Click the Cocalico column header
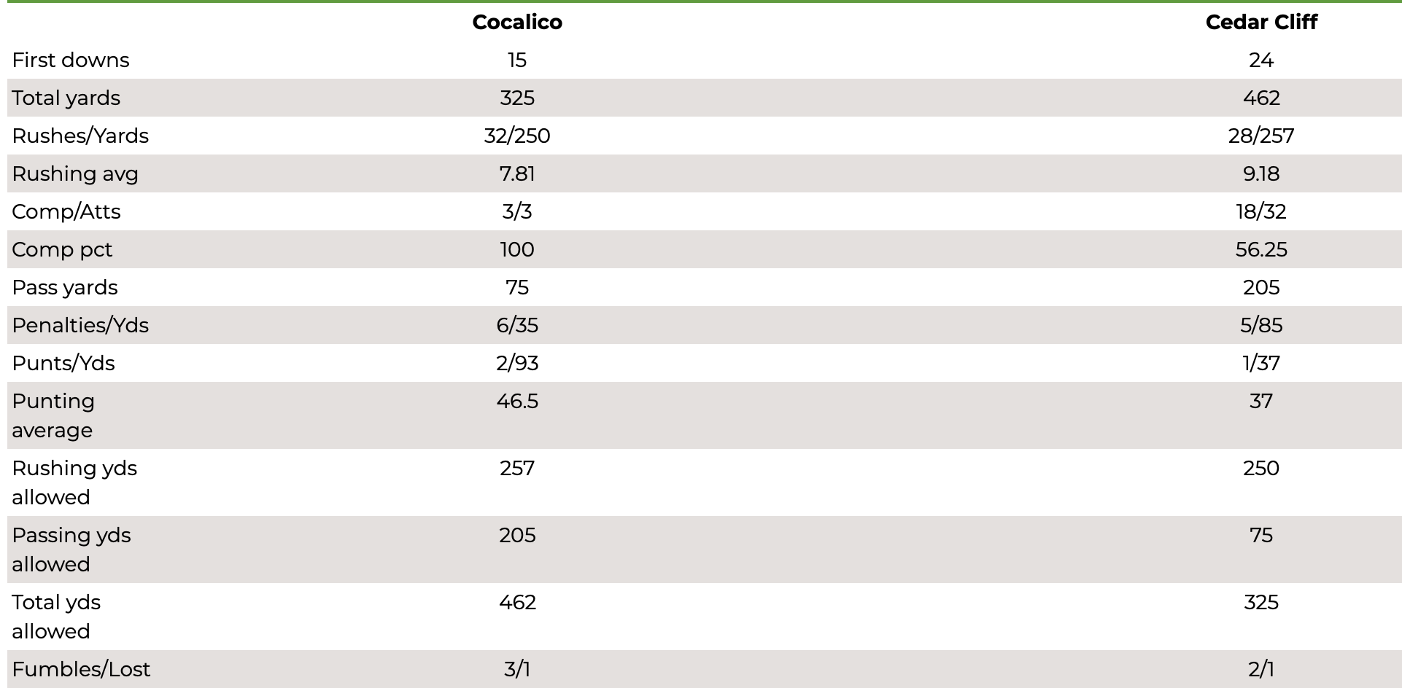This screenshot has width=1402, height=688. (517, 22)
